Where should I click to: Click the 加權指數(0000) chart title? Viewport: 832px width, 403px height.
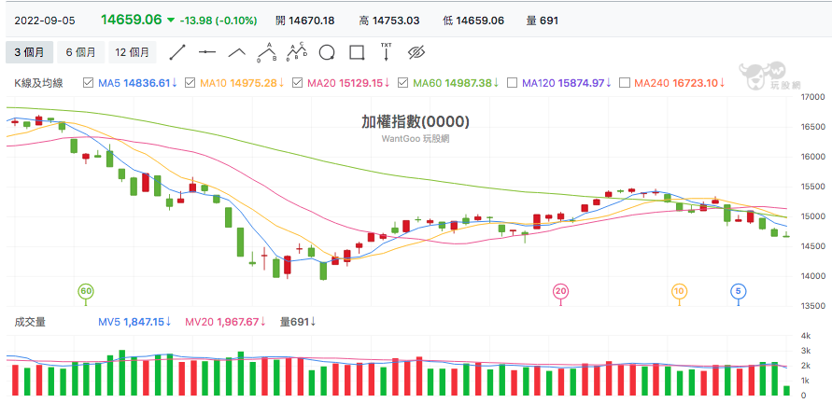tap(416, 122)
